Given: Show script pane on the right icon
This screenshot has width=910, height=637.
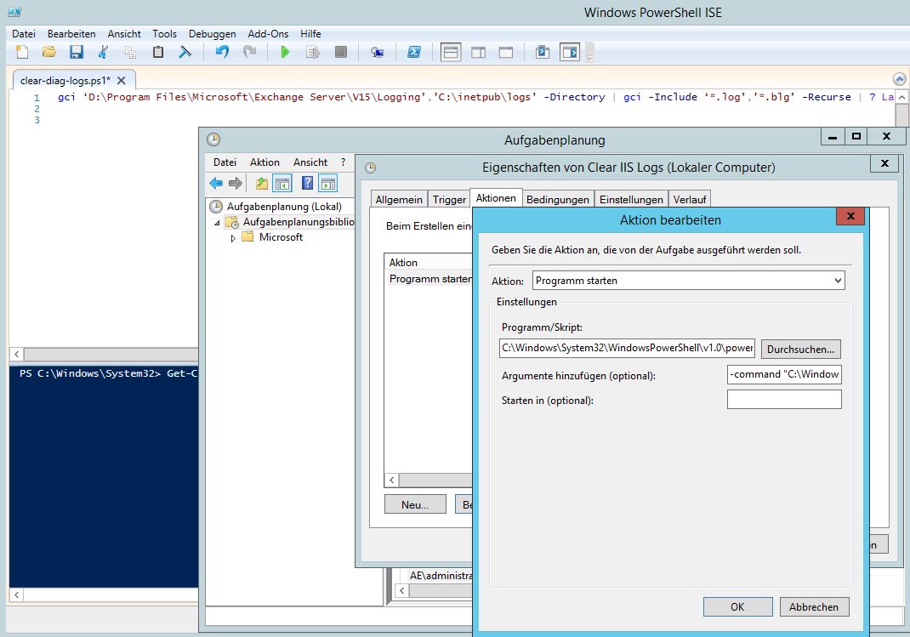Looking at the screenshot, I should pos(479,53).
